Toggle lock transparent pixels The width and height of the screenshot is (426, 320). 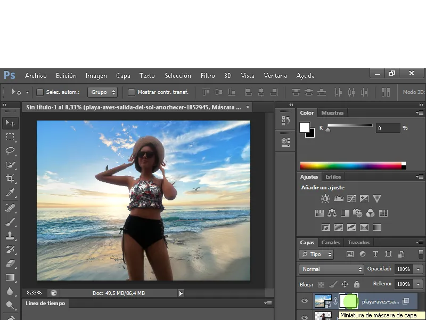pos(322,284)
